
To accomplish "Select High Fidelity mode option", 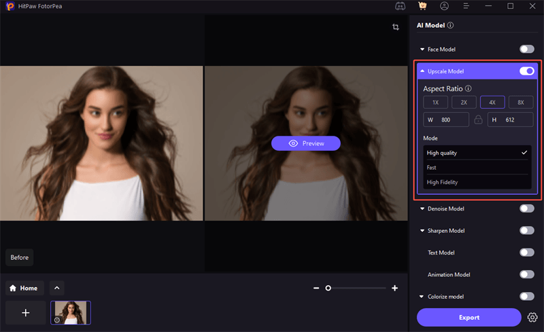I will pos(477,182).
